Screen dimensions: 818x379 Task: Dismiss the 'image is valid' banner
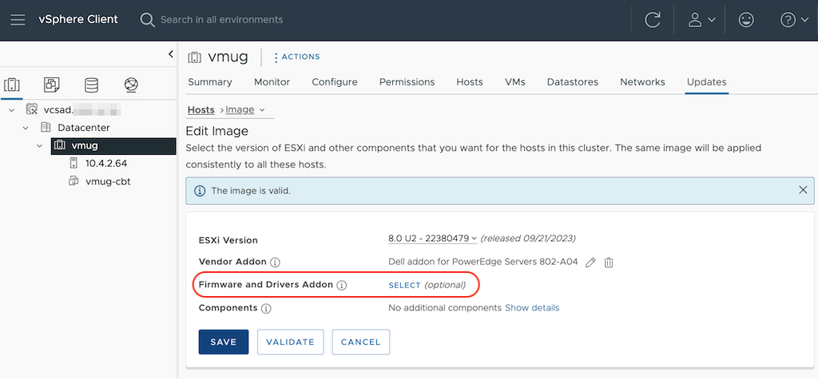(x=803, y=191)
